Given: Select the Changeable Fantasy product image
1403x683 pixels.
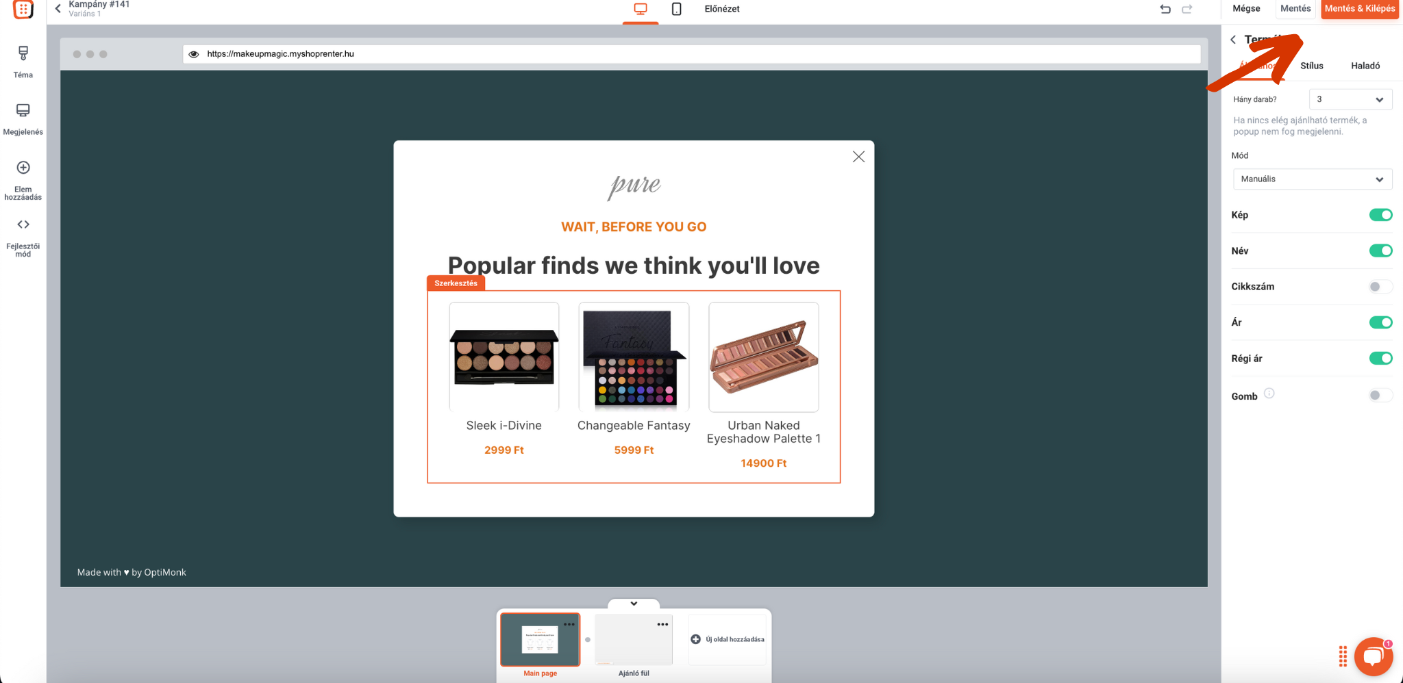Looking at the screenshot, I should pyautogui.click(x=634, y=357).
